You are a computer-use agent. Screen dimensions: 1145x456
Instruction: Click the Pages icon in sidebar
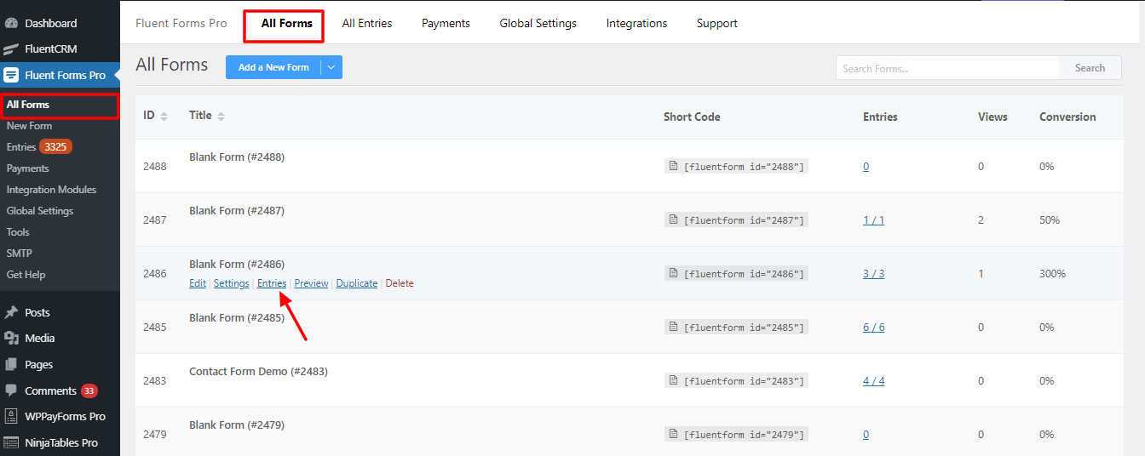[x=12, y=364]
